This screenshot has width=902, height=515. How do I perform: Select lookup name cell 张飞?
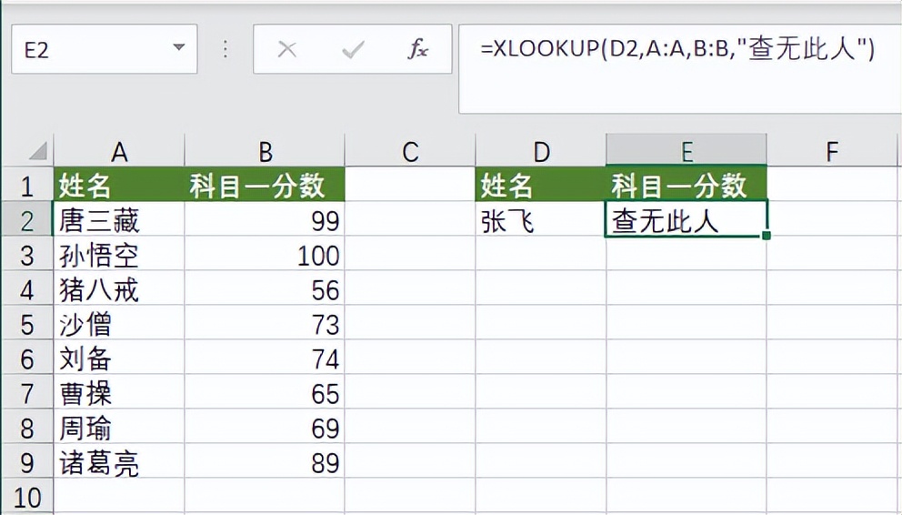coord(541,219)
